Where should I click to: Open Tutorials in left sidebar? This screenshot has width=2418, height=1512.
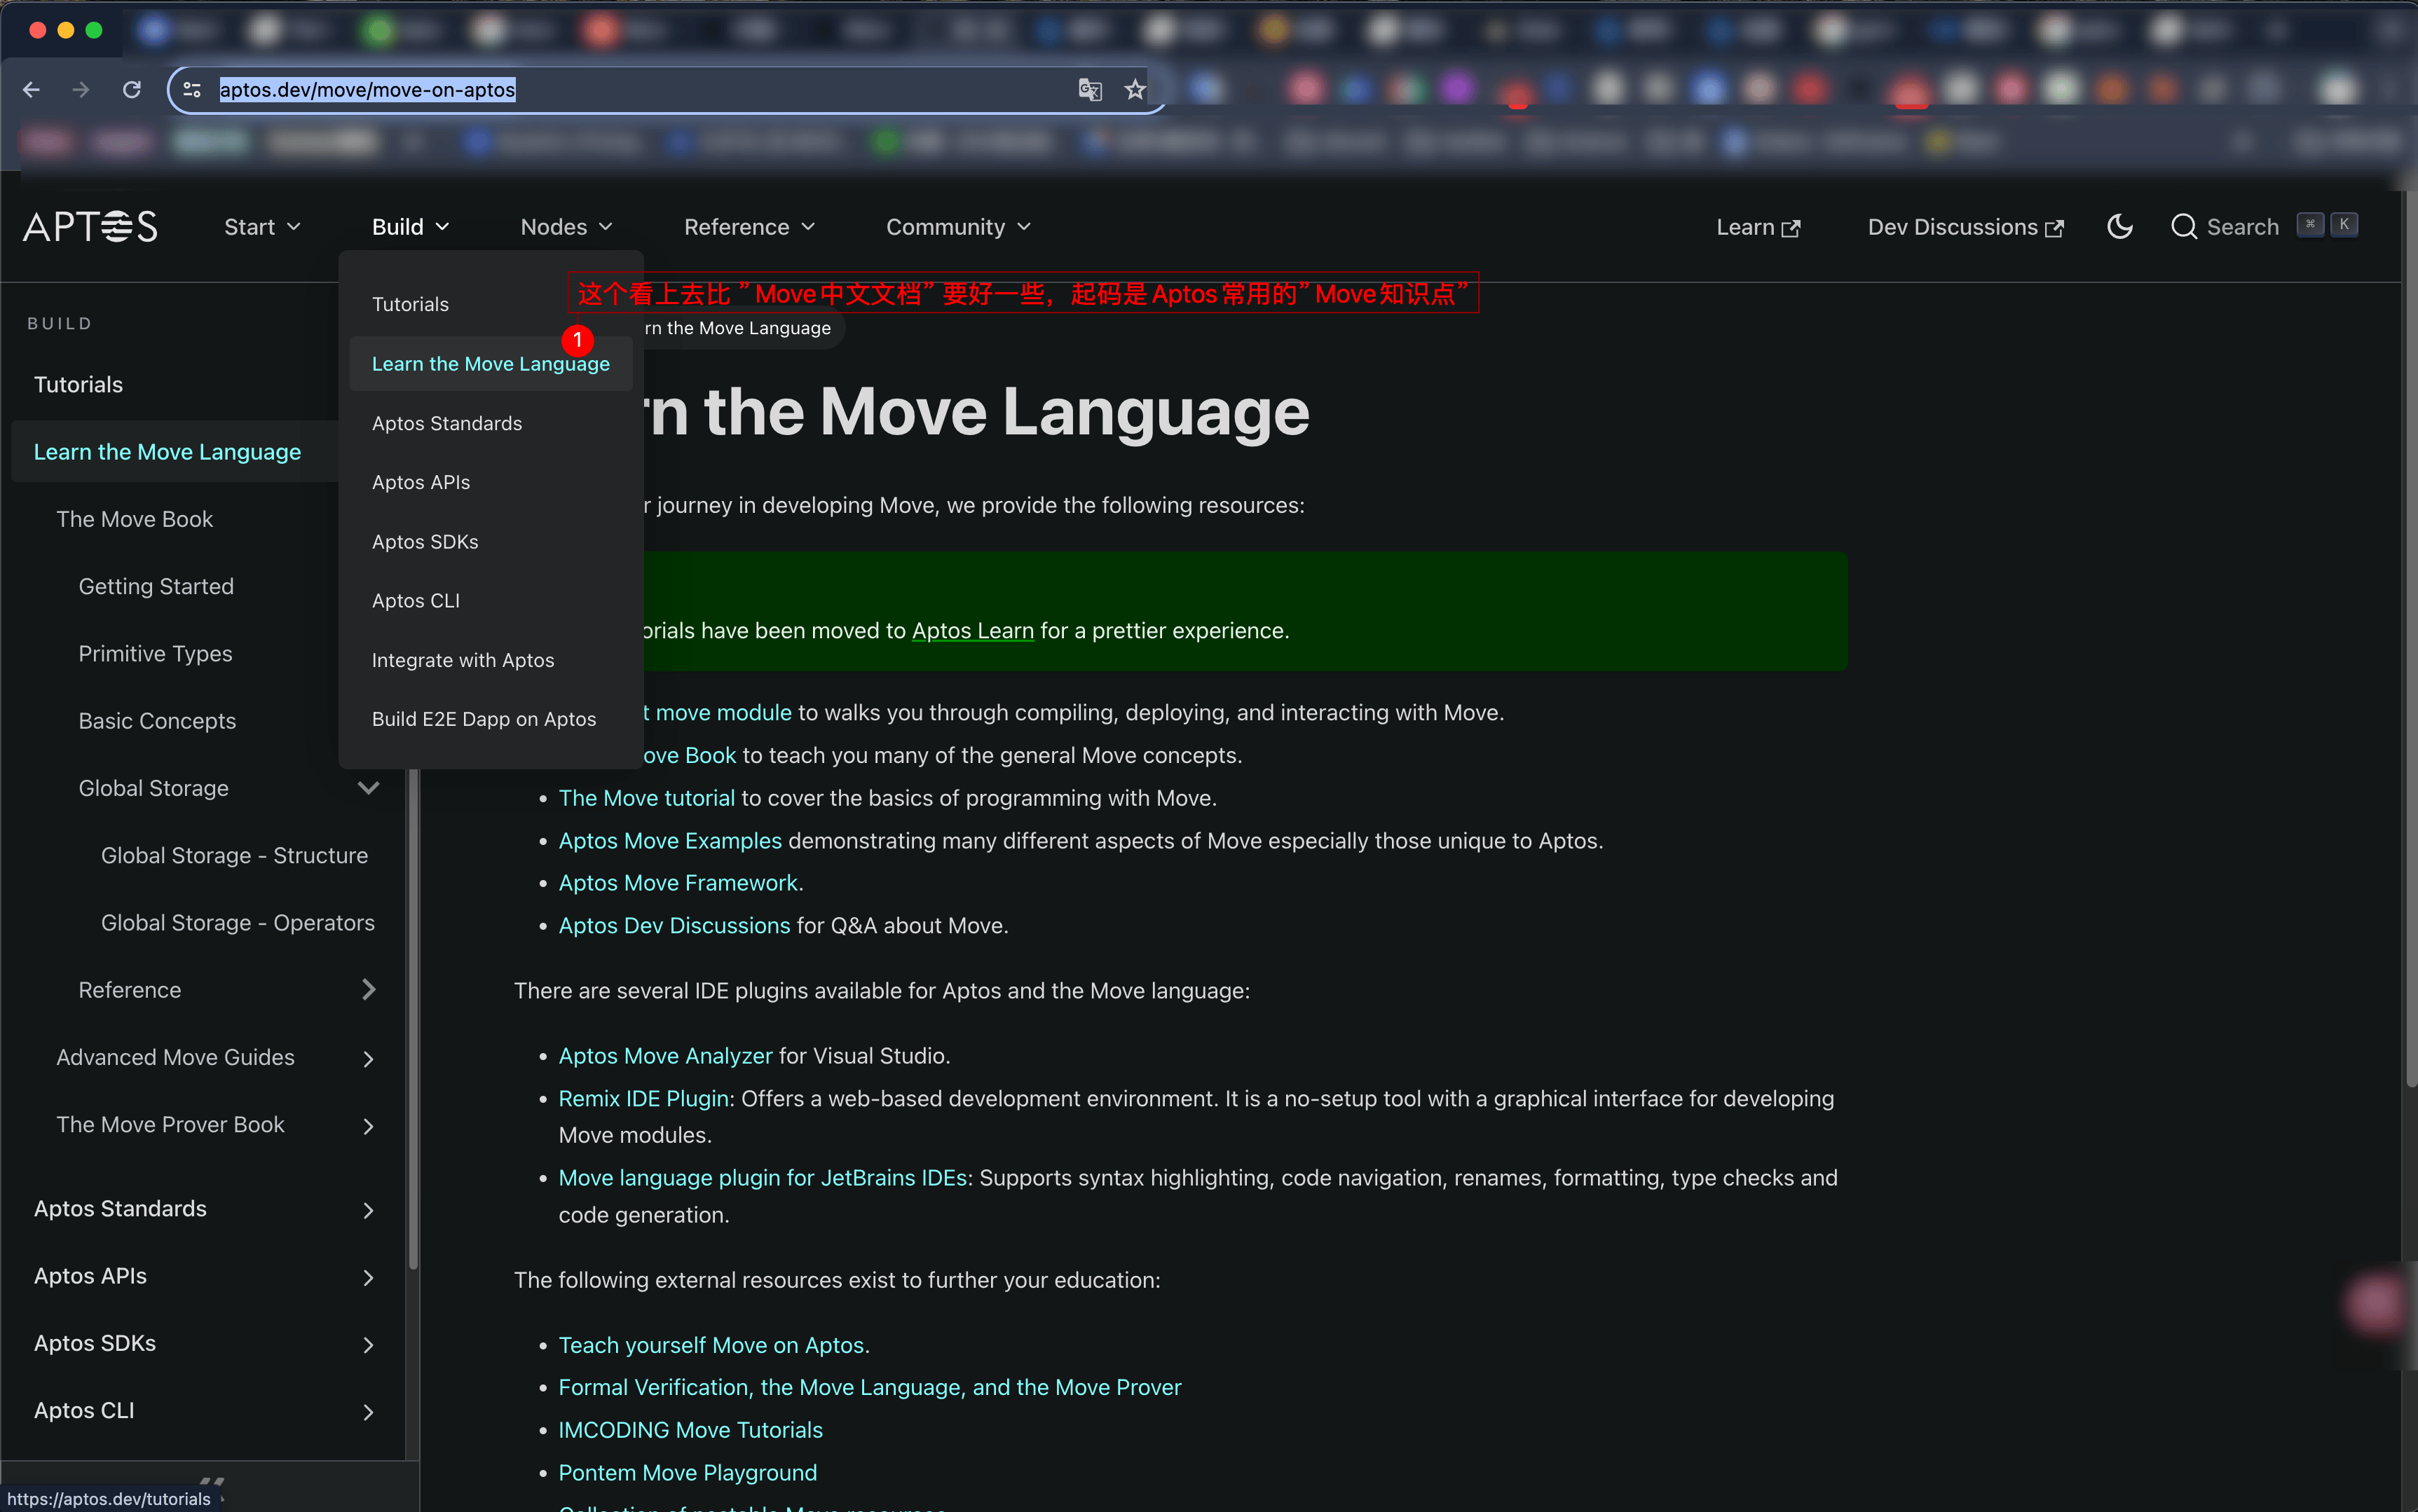[x=78, y=385]
